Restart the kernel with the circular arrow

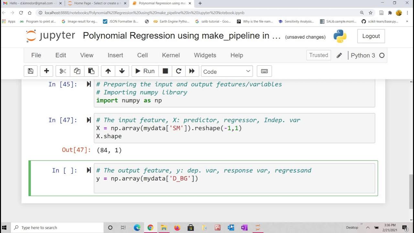(x=179, y=71)
